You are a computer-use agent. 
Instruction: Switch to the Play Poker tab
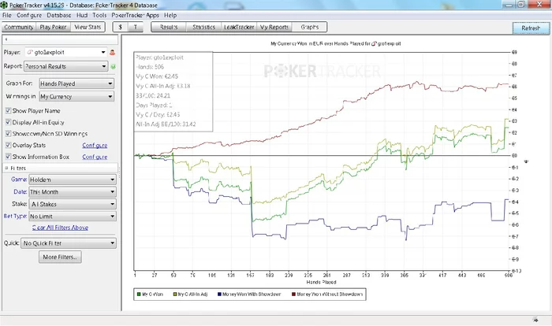(53, 27)
